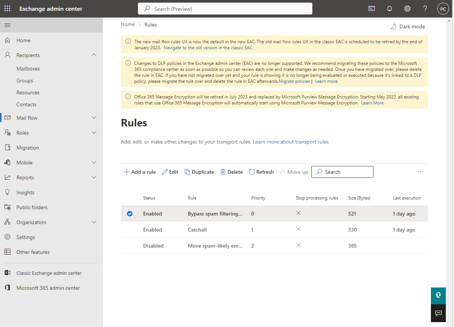Click the Reports chart icon

point(7,177)
